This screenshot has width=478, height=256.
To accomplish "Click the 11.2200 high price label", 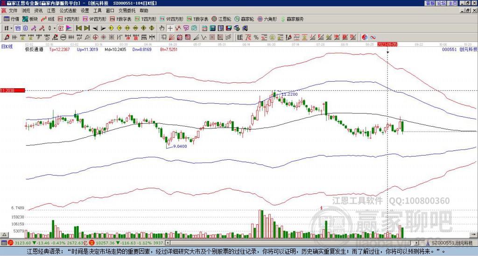I will click(x=289, y=94).
